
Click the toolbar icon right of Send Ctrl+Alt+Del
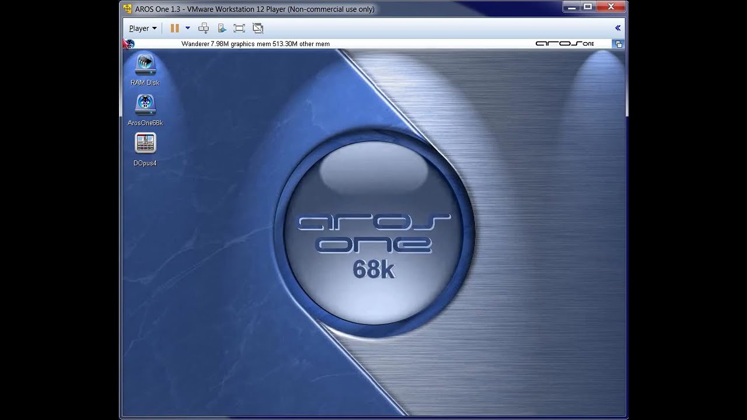222,28
